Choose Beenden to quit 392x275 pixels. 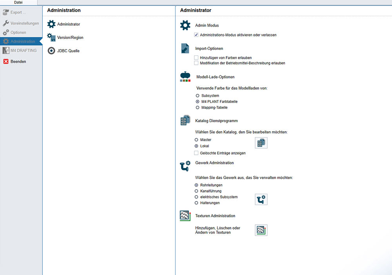coord(18,61)
